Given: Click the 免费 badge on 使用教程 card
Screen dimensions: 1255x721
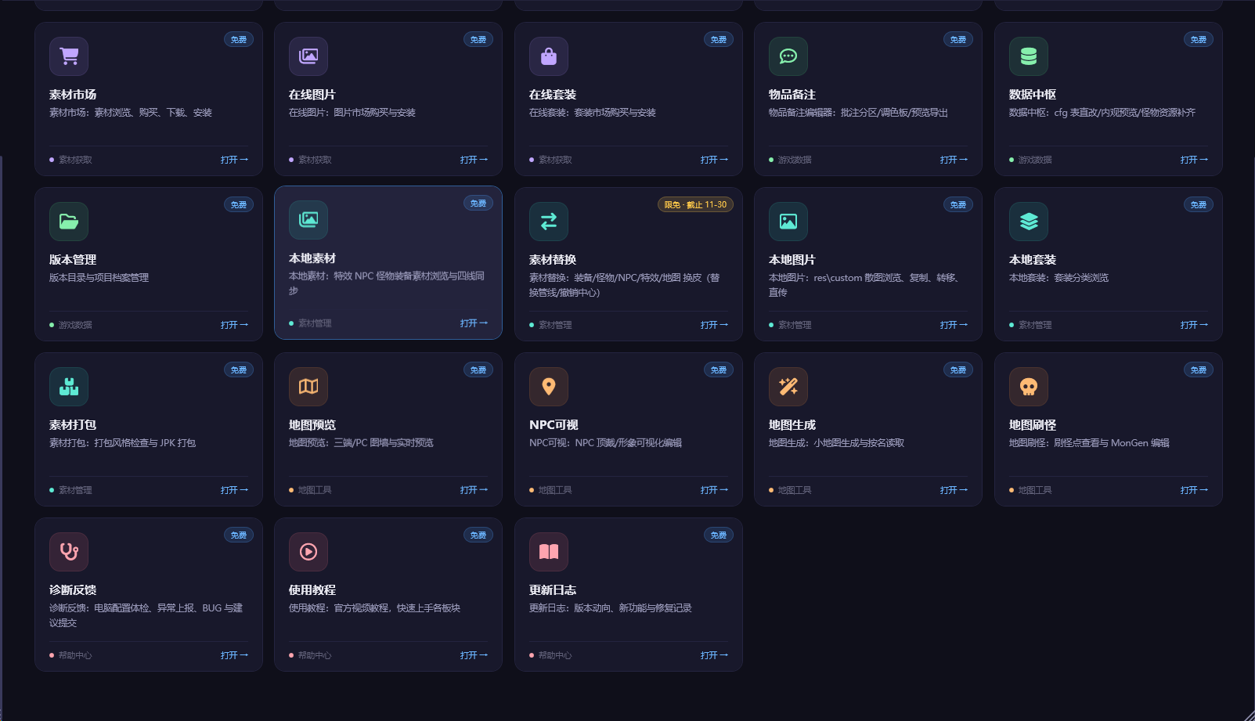Looking at the screenshot, I should click(x=478, y=535).
